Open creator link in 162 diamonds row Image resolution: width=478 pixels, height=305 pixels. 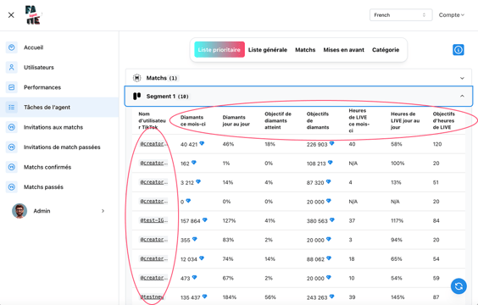click(153, 163)
